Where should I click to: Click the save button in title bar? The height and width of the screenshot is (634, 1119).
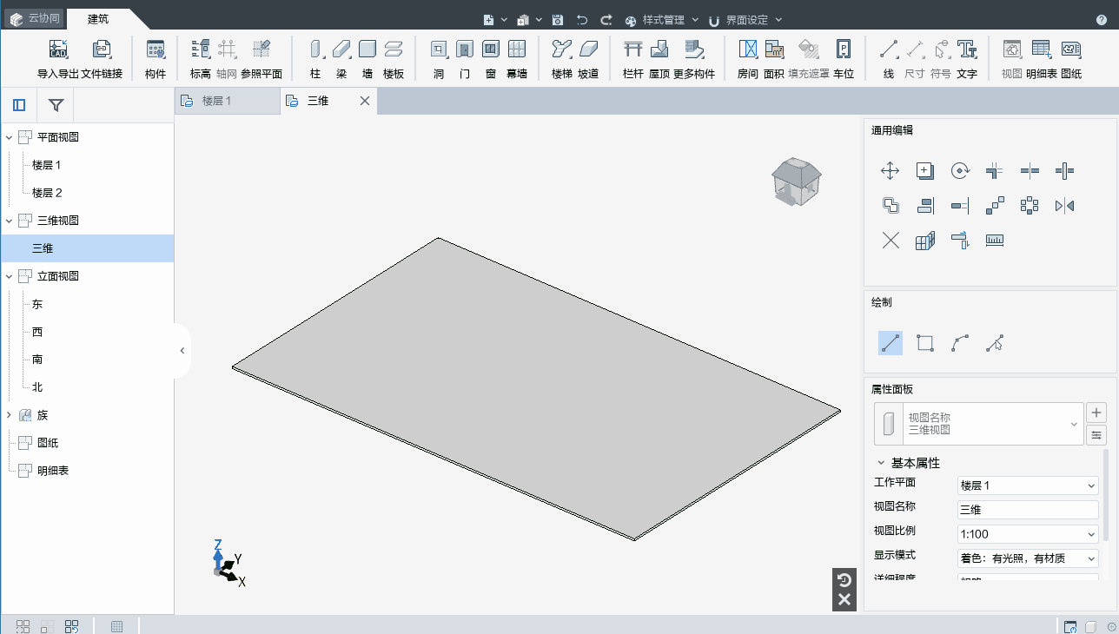[x=558, y=20]
